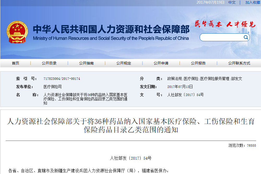Click the 索引号 field label

pyautogui.click(x=27, y=79)
